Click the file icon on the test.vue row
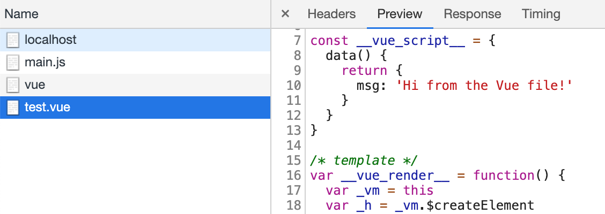The image size is (605, 214). point(13,107)
